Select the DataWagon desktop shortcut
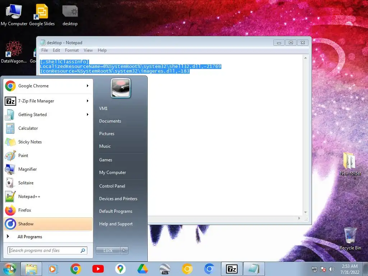The image size is (368, 276). (14, 52)
